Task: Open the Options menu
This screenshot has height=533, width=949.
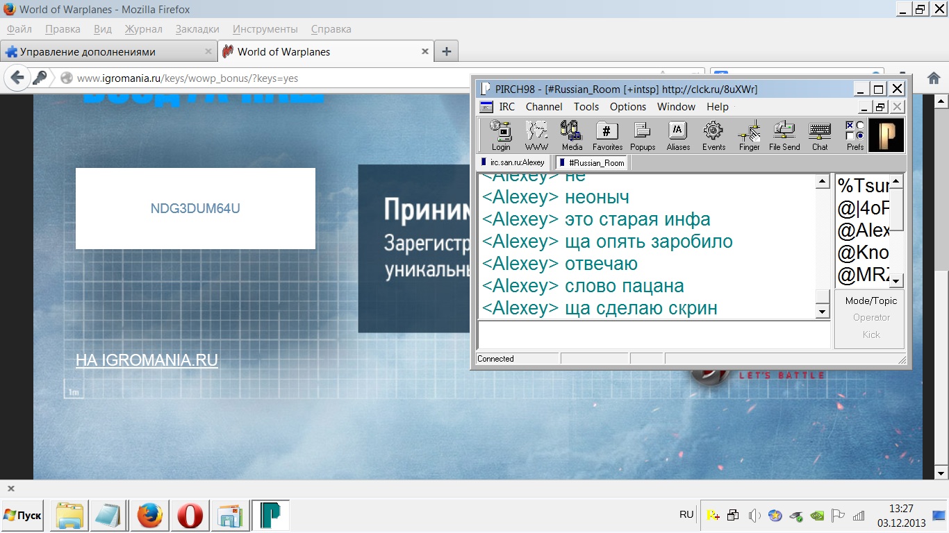Action: click(x=628, y=107)
